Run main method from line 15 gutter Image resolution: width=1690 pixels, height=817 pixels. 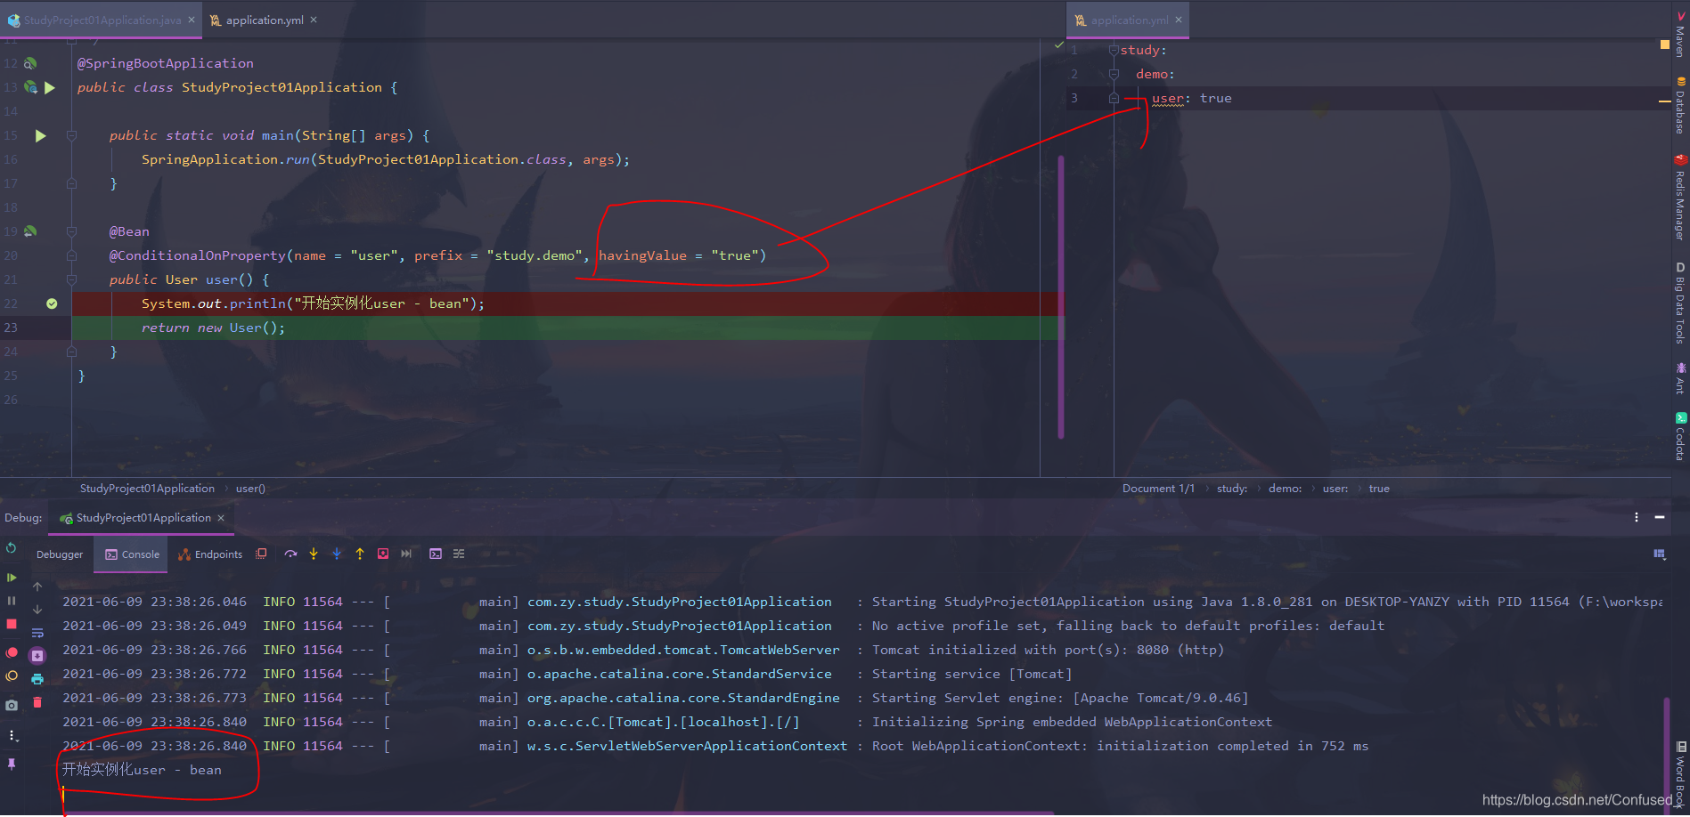click(x=40, y=135)
